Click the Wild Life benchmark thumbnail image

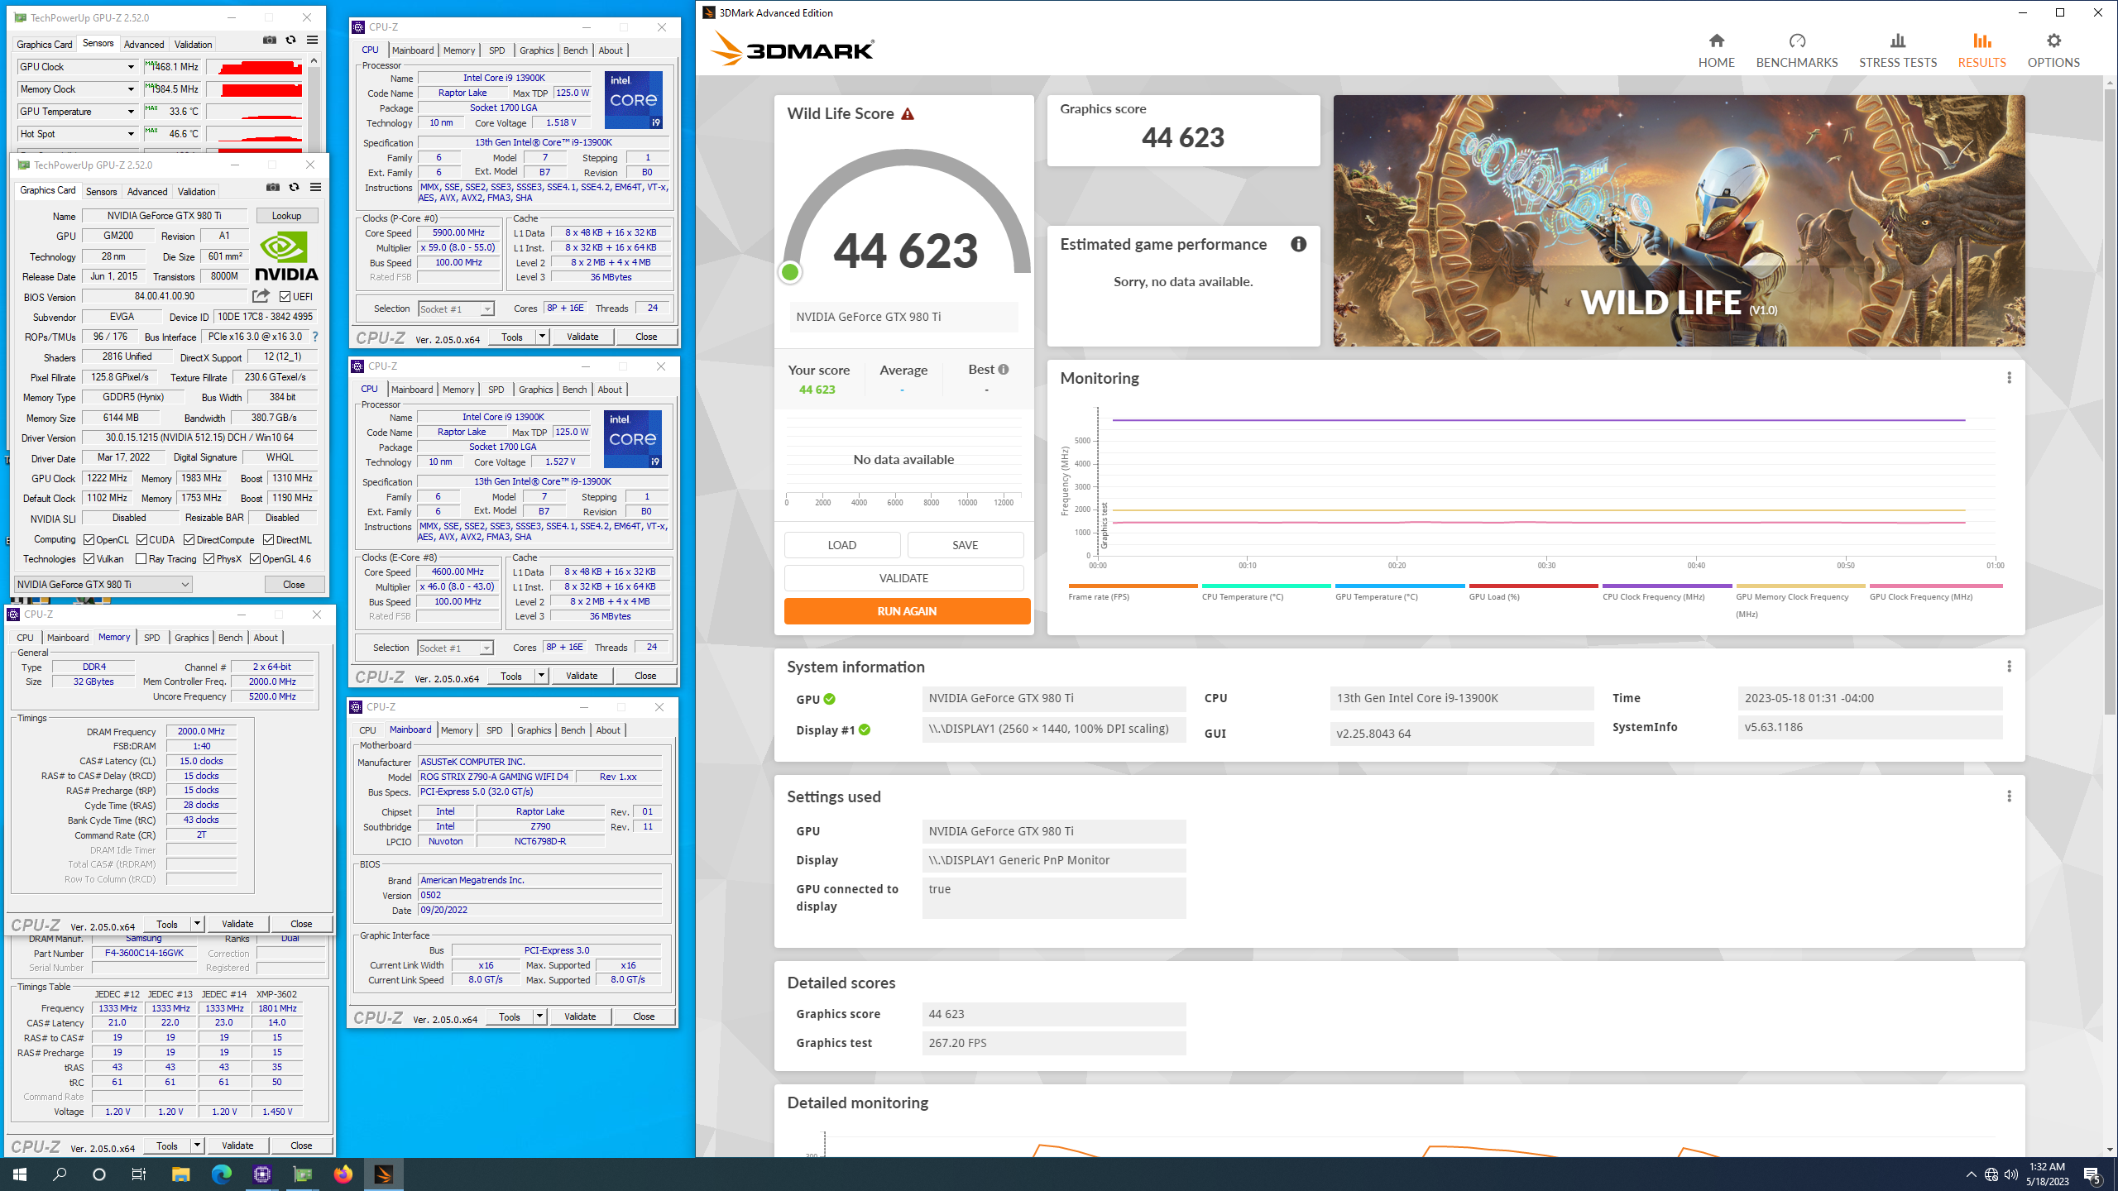[1679, 220]
